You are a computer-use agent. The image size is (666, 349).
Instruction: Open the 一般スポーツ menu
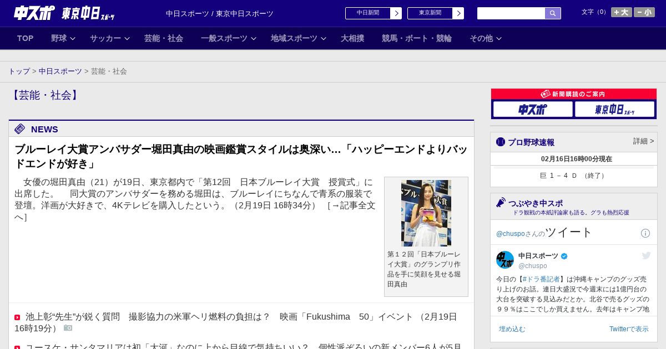point(224,38)
